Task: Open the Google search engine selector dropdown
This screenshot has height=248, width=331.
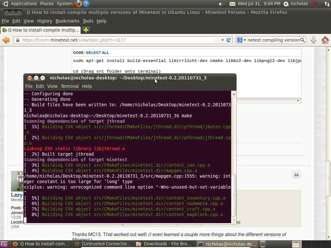Action: pos(241,40)
